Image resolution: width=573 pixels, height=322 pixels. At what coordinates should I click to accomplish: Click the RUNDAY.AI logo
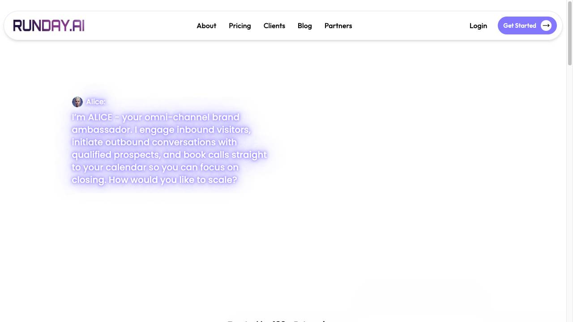point(49,25)
